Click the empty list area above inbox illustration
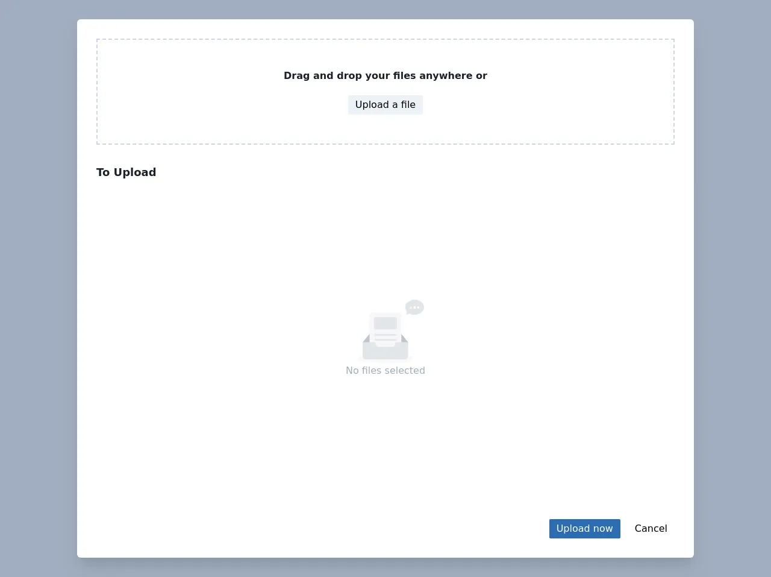Image resolution: width=771 pixels, height=577 pixels. coord(385,241)
